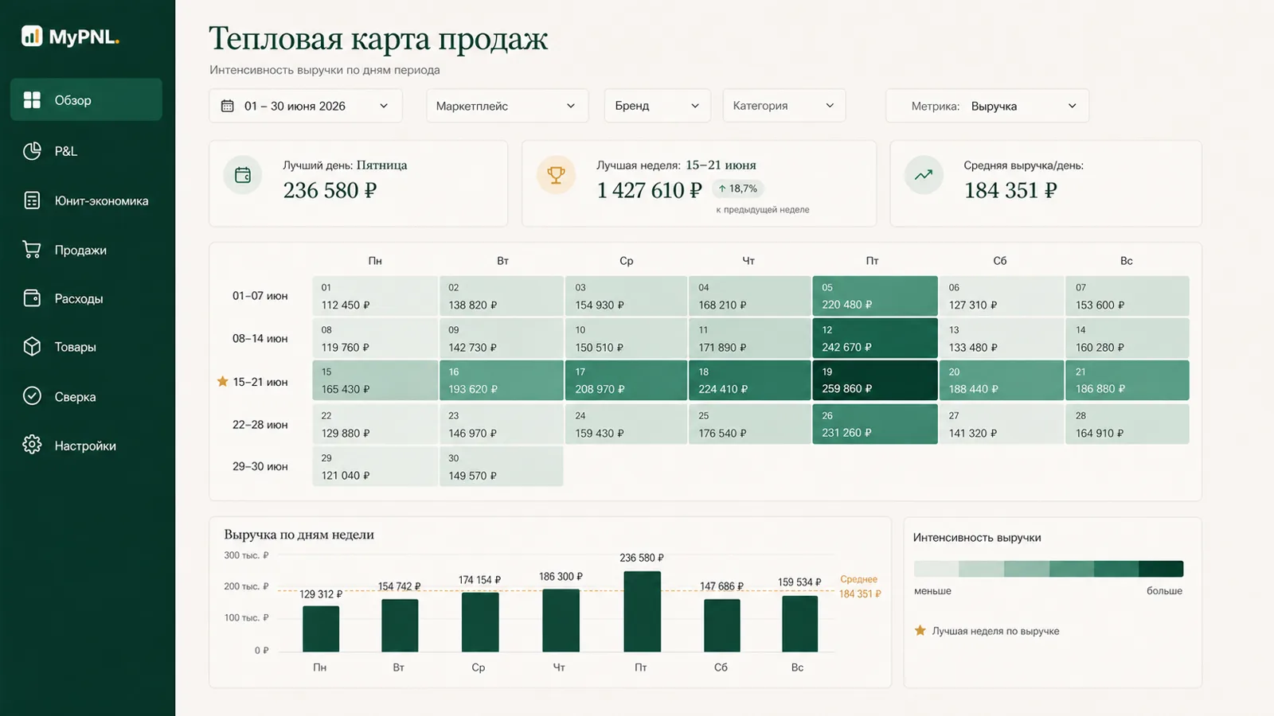Click the 184 351 ₽ average revenue value

[x=1010, y=190]
